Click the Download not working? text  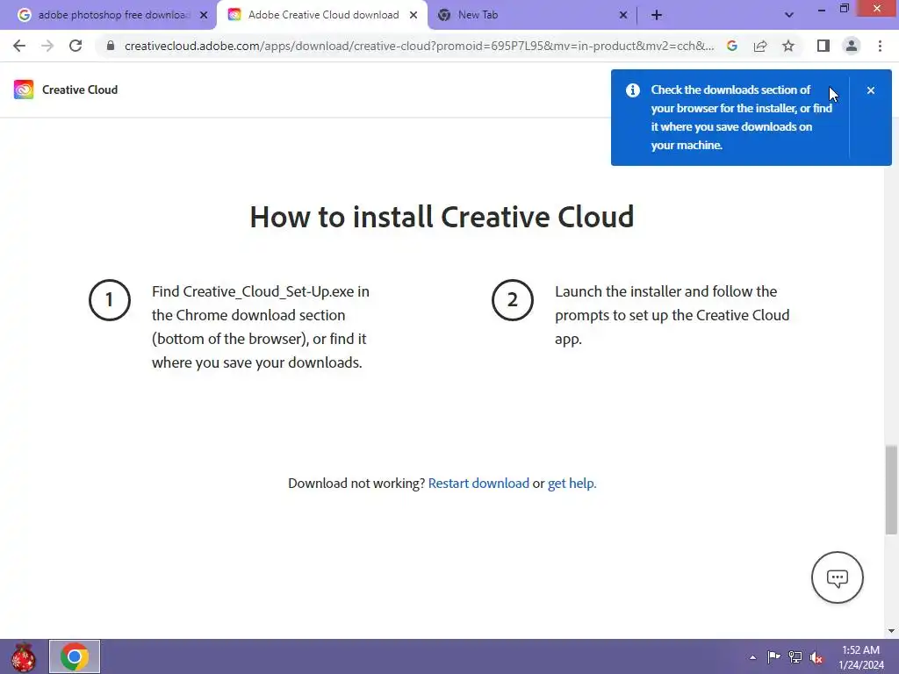(356, 484)
